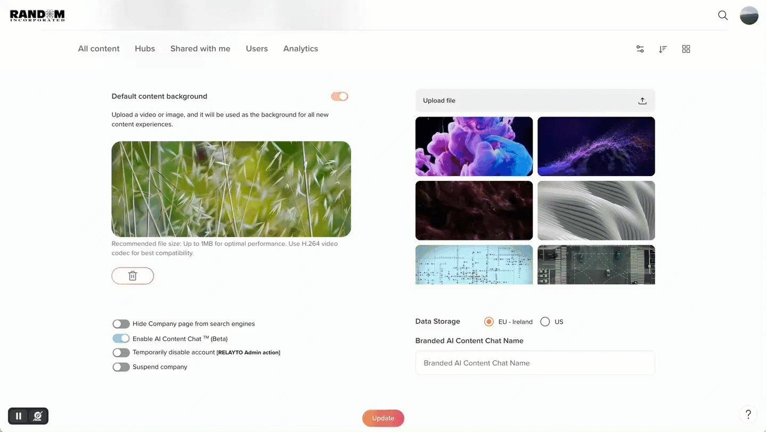Focus the Branded AI Content Chat Name field
The width and height of the screenshot is (766, 432).
[x=535, y=363]
